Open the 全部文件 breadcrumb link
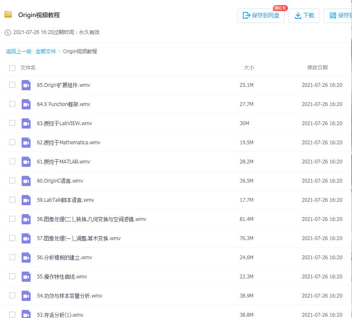The image size is (352, 318). [x=46, y=51]
